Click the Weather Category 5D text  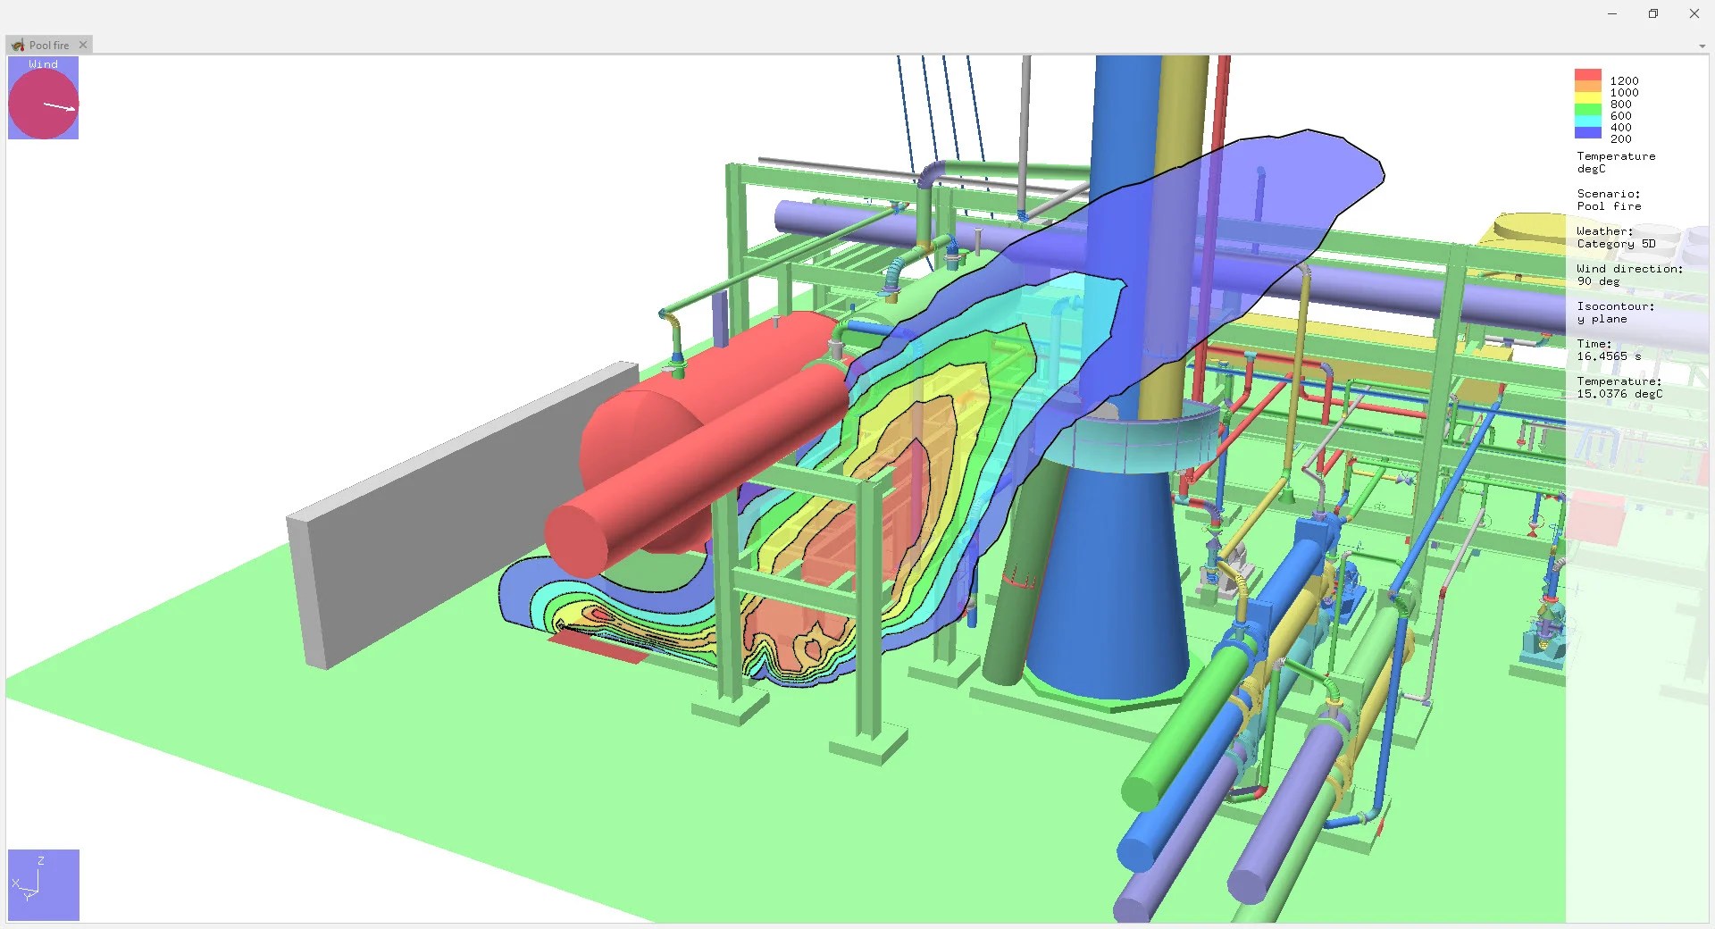tap(1615, 238)
